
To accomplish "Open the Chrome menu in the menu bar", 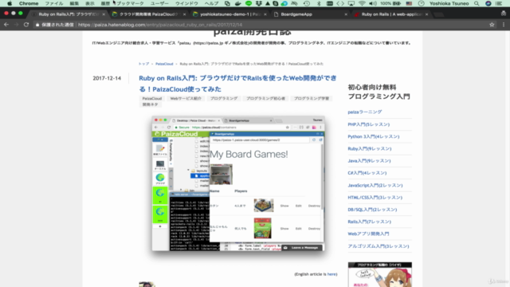I will click(29, 3).
